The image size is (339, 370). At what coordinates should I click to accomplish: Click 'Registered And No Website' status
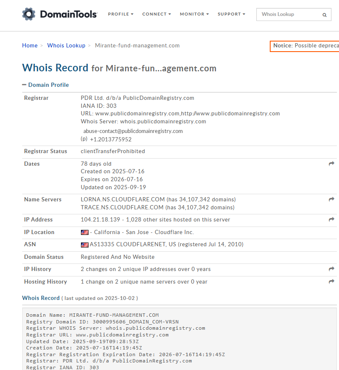click(117, 257)
